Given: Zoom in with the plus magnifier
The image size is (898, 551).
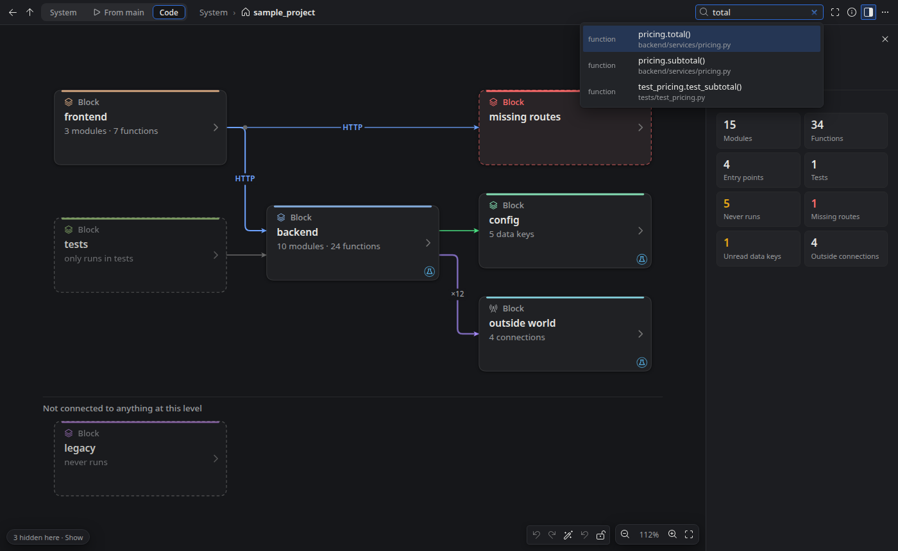Looking at the screenshot, I should point(672,534).
